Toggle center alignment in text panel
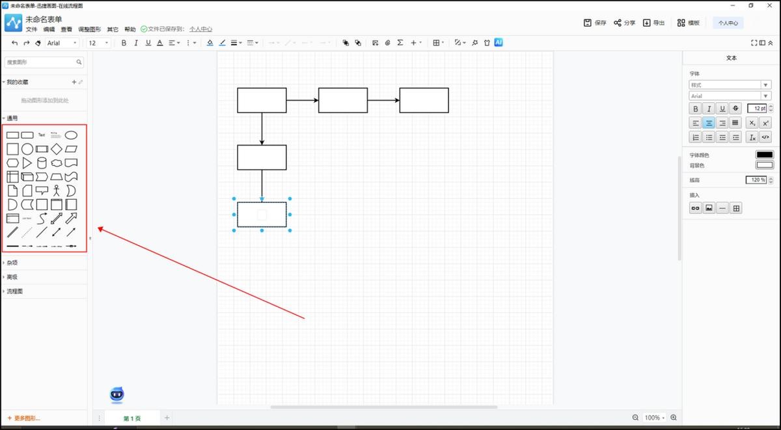 pyautogui.click(x=709, y=122)
